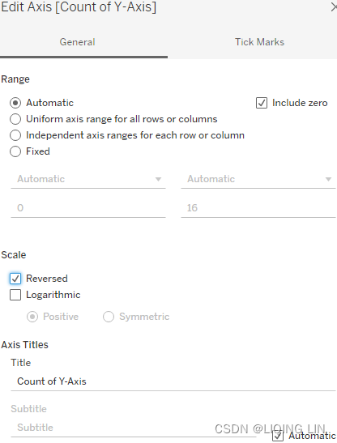Open the right Automatic range dropdown
Viewport: 337px width, 443px height.
[x=258, y=179]
